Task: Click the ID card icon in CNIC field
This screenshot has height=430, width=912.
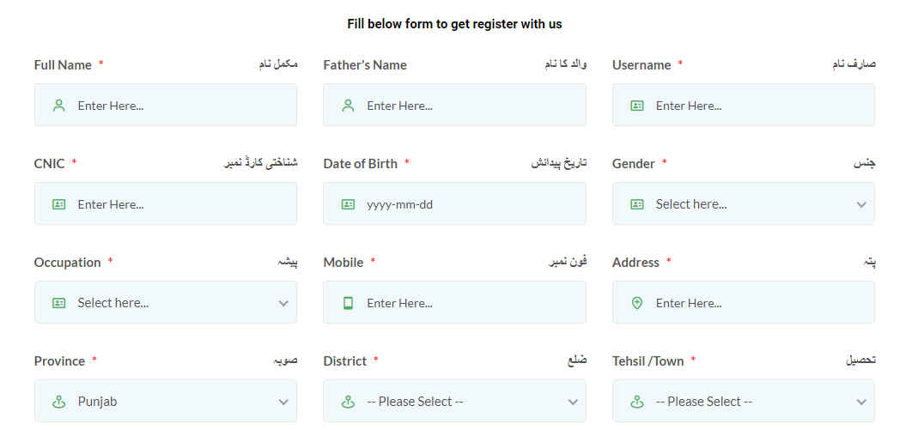Action: (58, 204)
